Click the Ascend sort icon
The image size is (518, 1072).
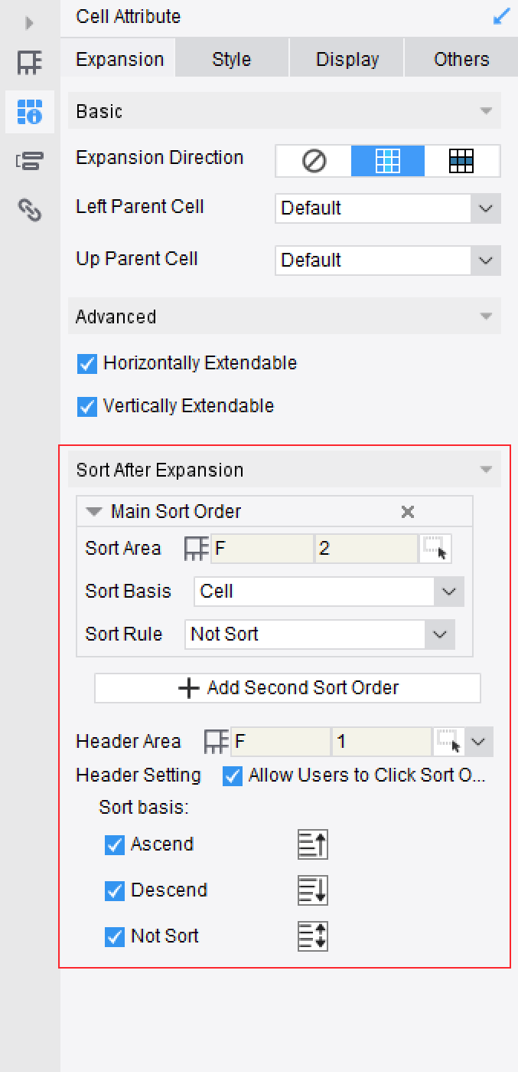(x=312, y=844)
